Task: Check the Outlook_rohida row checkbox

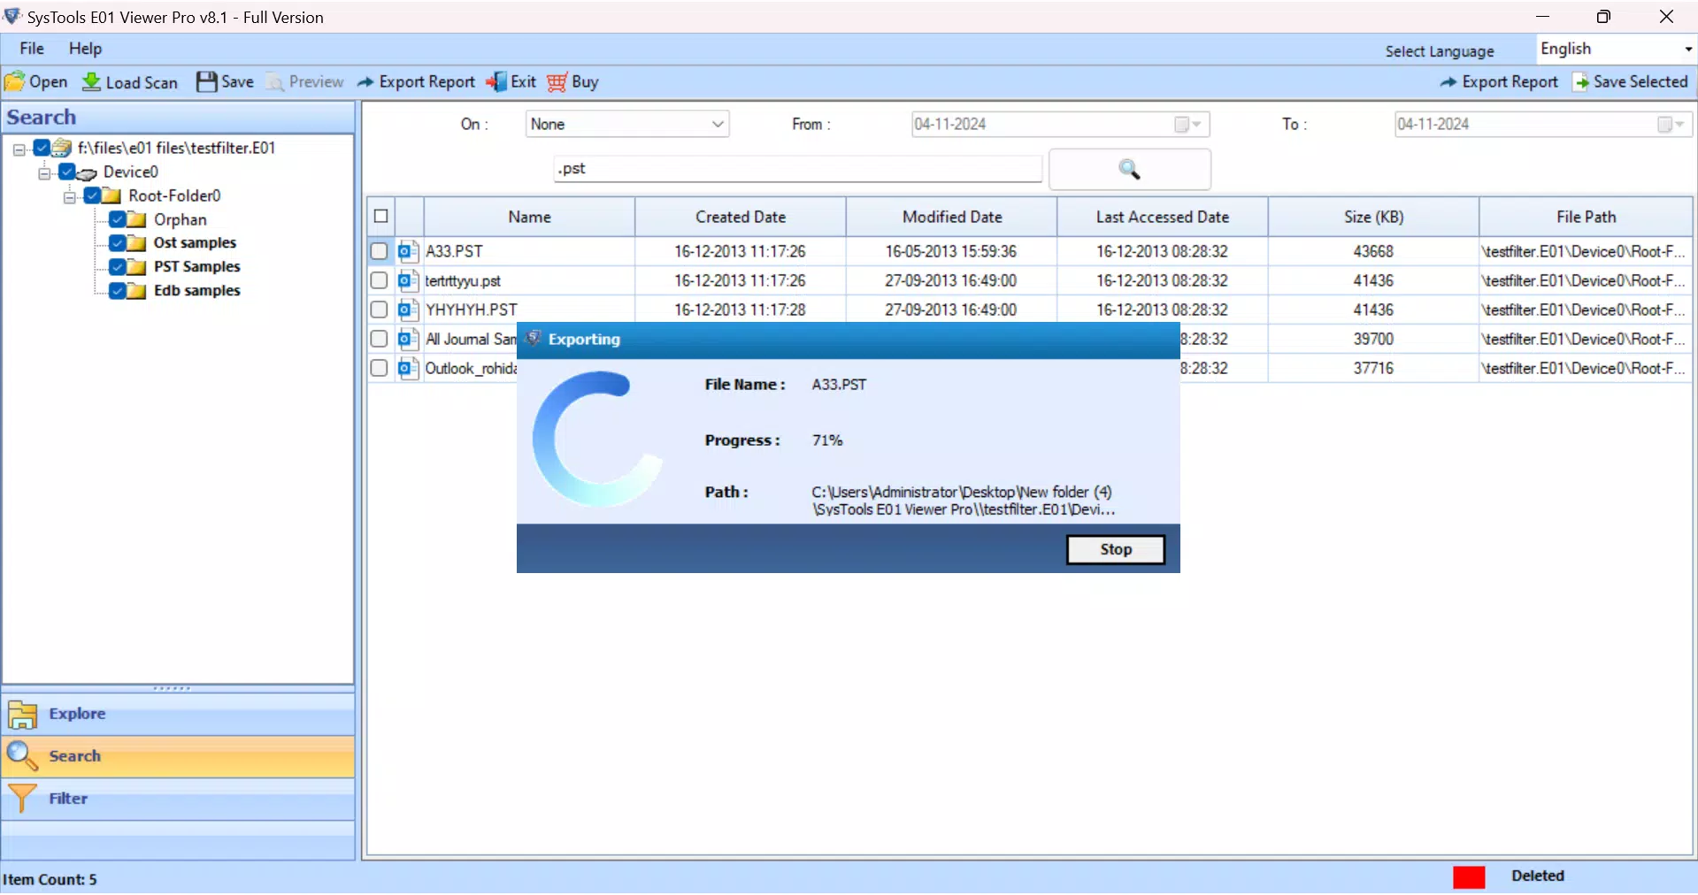Action: 380,368
